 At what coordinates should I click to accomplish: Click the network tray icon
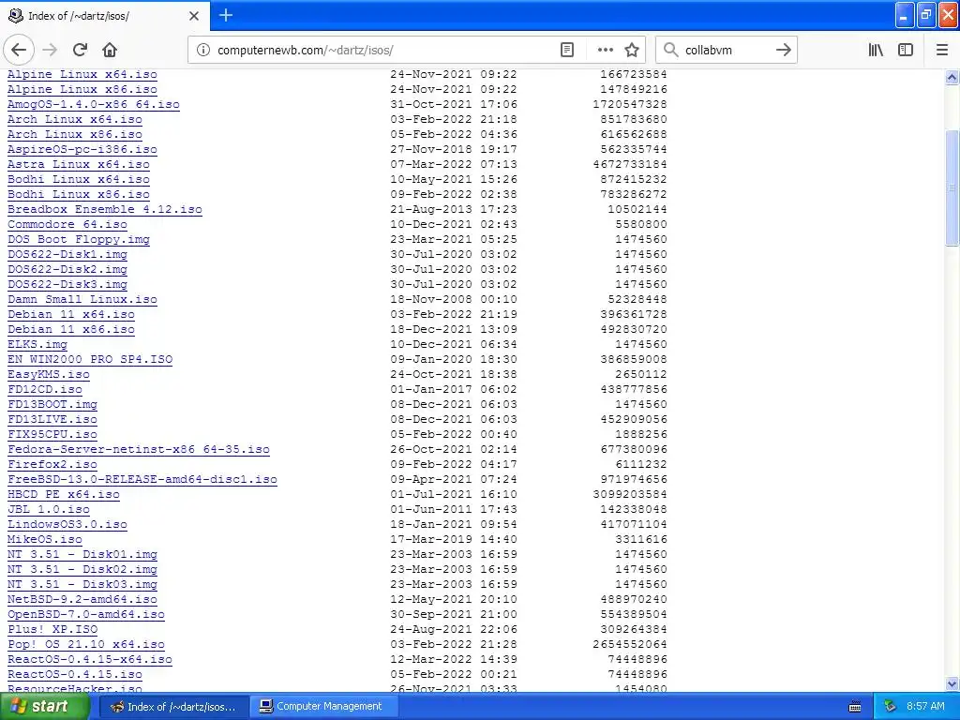click(890, 707)
